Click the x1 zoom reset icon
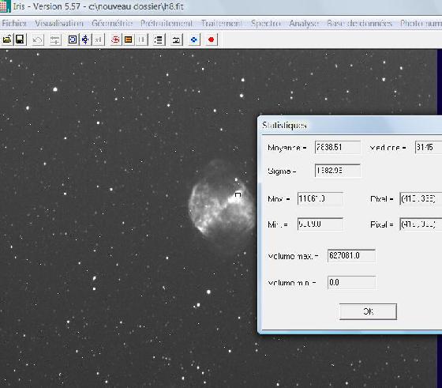This screenshot has width=442, height=388. tap(99, 40)
